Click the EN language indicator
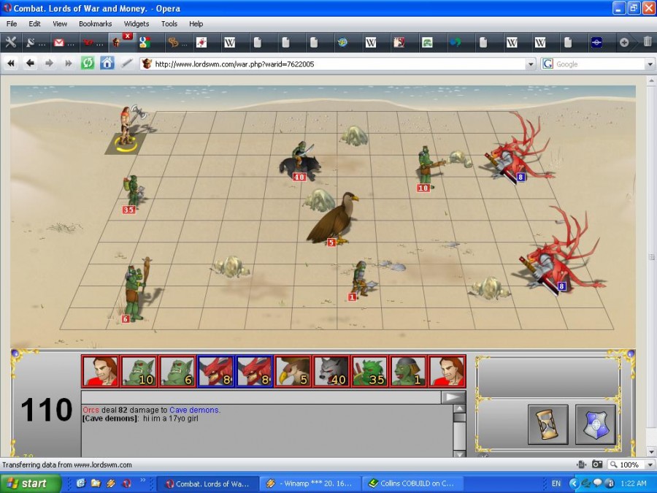The height and width of the screenshot is (493, 657). (556, 484)
